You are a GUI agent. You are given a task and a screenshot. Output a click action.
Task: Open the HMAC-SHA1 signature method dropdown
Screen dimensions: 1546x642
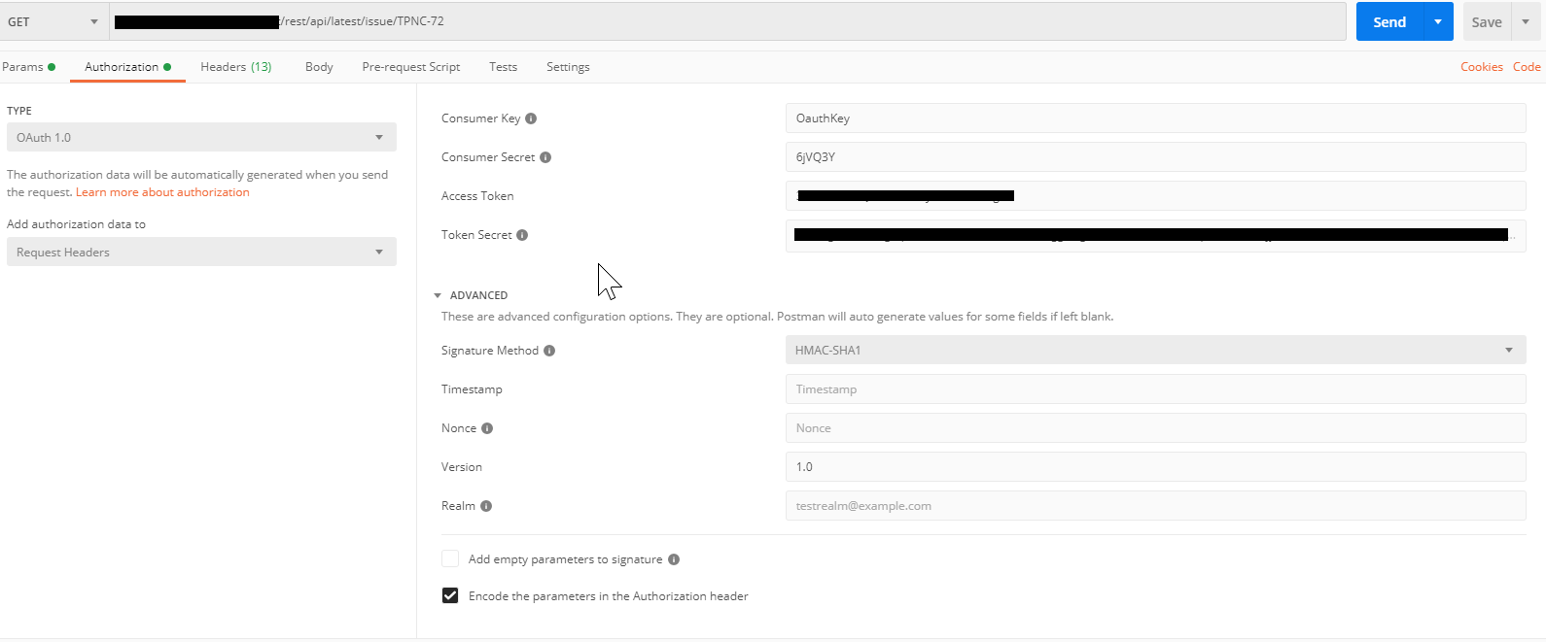tap(1155, 350)
